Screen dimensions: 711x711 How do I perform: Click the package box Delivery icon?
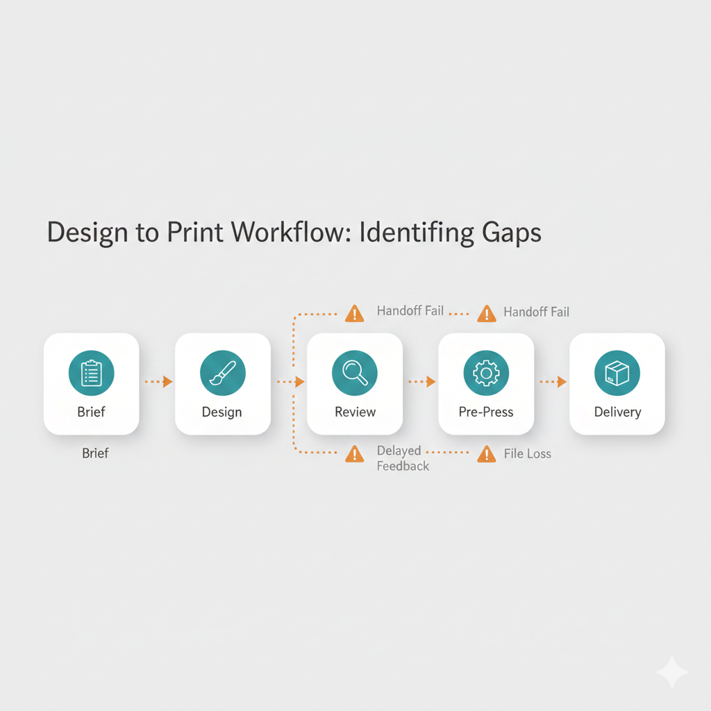tap(617, 373)
